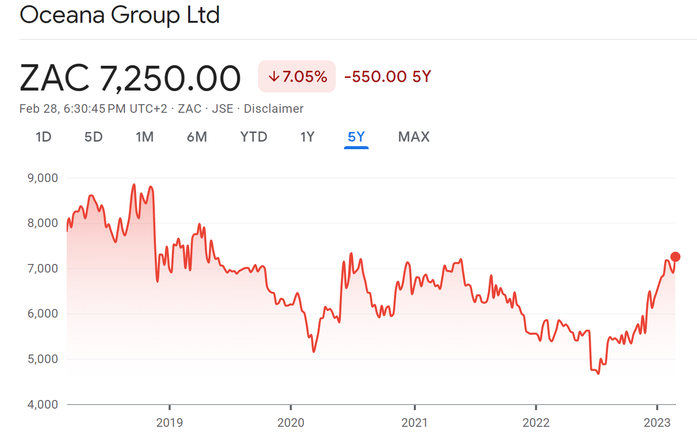
Task: Click the 2019 label on time axis
Action: (x=169, y=423)
